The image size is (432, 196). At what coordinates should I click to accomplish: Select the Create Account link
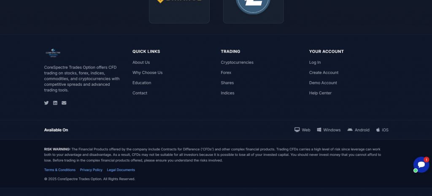coord(324,73)
